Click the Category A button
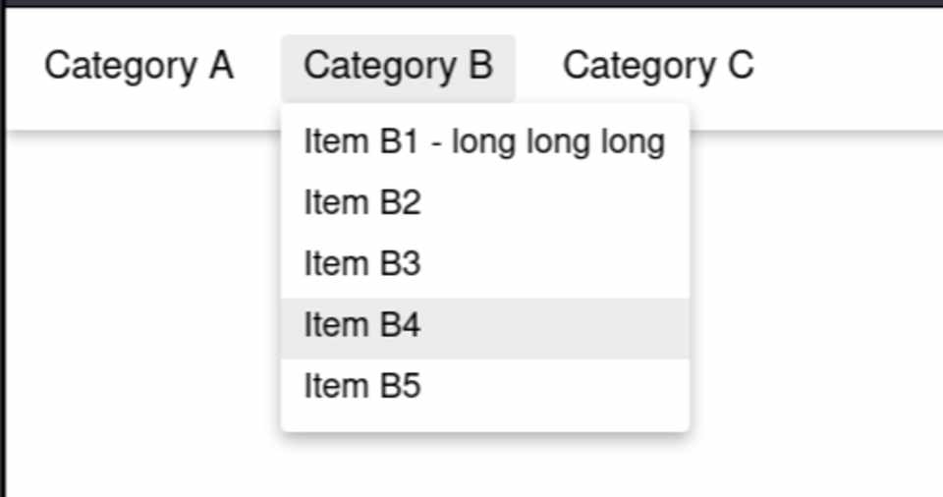 pyautogui.click(x=139, y=67)
